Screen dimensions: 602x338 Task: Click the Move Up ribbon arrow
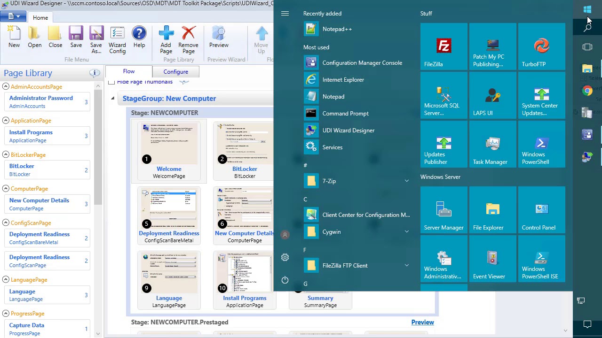tap(261, 40)
